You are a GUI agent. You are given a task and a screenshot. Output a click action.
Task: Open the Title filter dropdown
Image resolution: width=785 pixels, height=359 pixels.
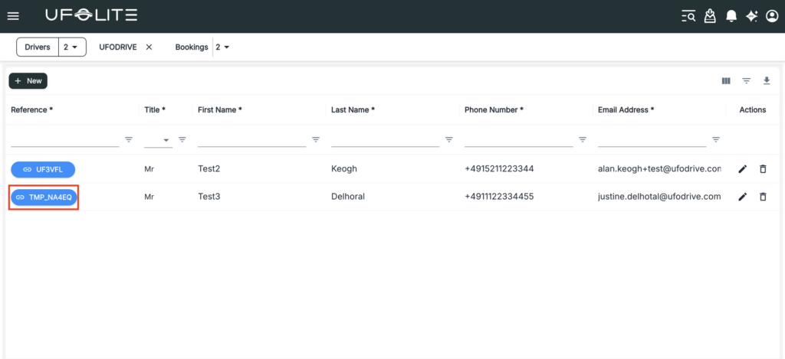[158, 140]
